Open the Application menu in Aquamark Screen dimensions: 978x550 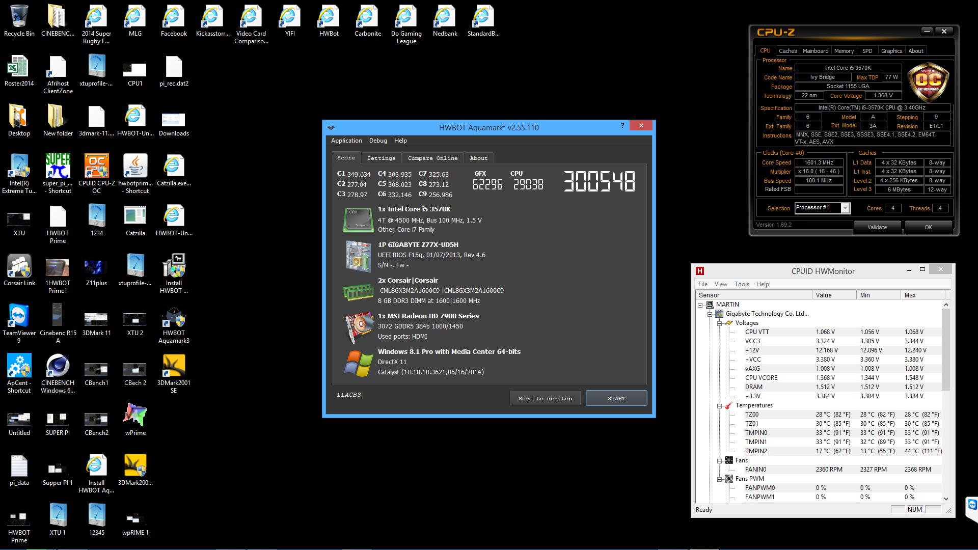tap(346, 141)
